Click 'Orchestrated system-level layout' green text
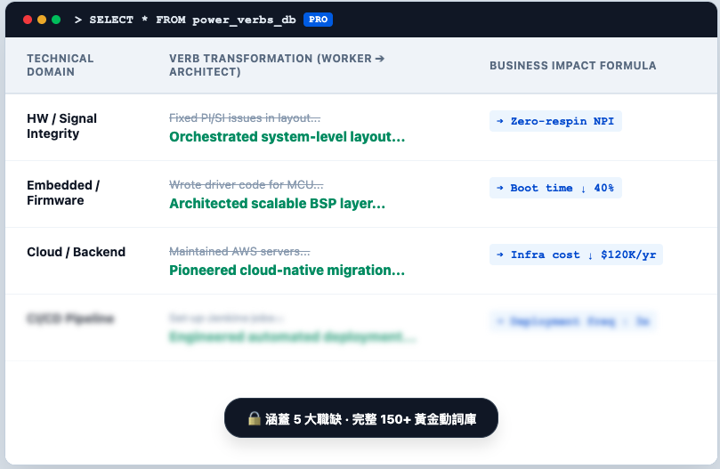The image size is (720, 469). (287, 137)
